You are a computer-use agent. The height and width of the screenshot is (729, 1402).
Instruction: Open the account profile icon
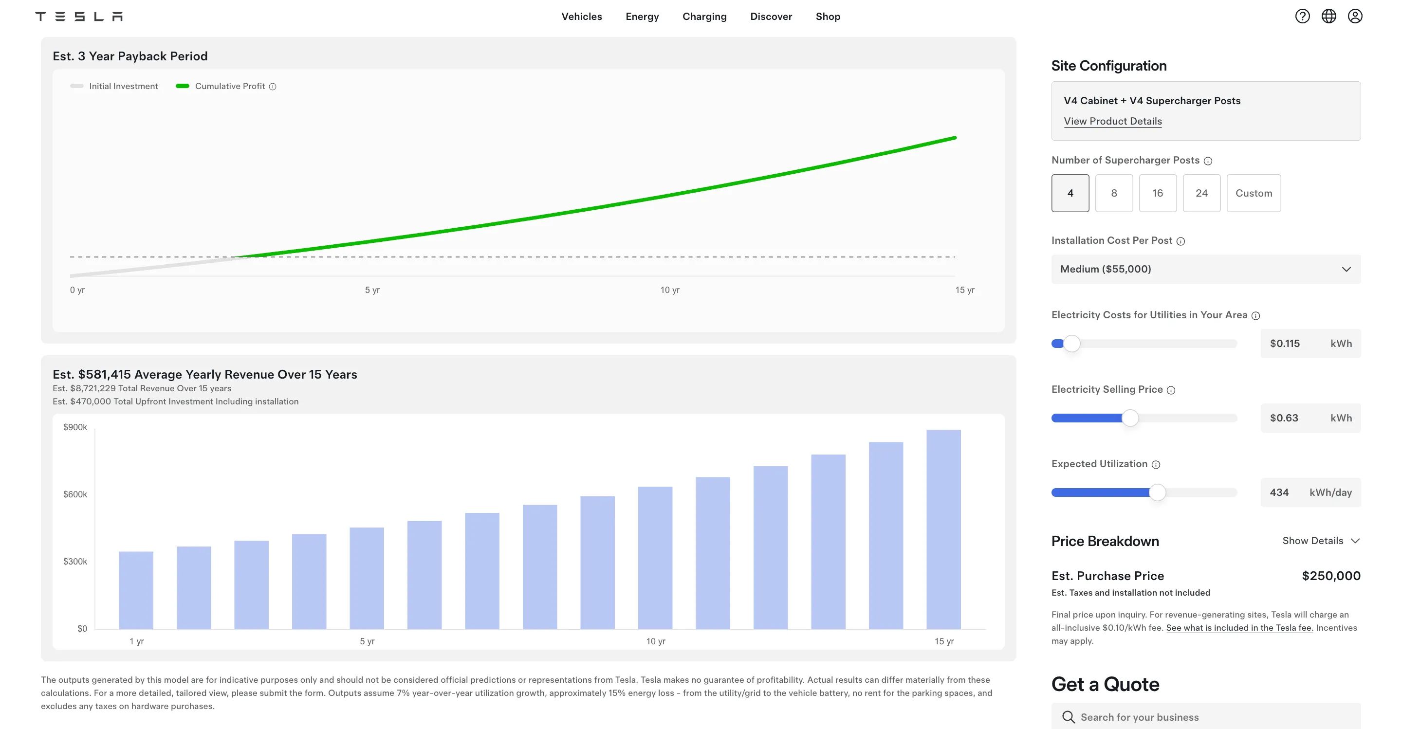(x=1355, y=17)
